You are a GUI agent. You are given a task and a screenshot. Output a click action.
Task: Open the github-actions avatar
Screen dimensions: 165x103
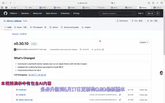click(x=15, y=49)
